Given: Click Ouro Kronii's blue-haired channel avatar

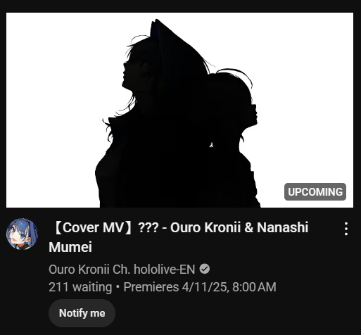Looking at the screenshot, I should coord(22,234).
